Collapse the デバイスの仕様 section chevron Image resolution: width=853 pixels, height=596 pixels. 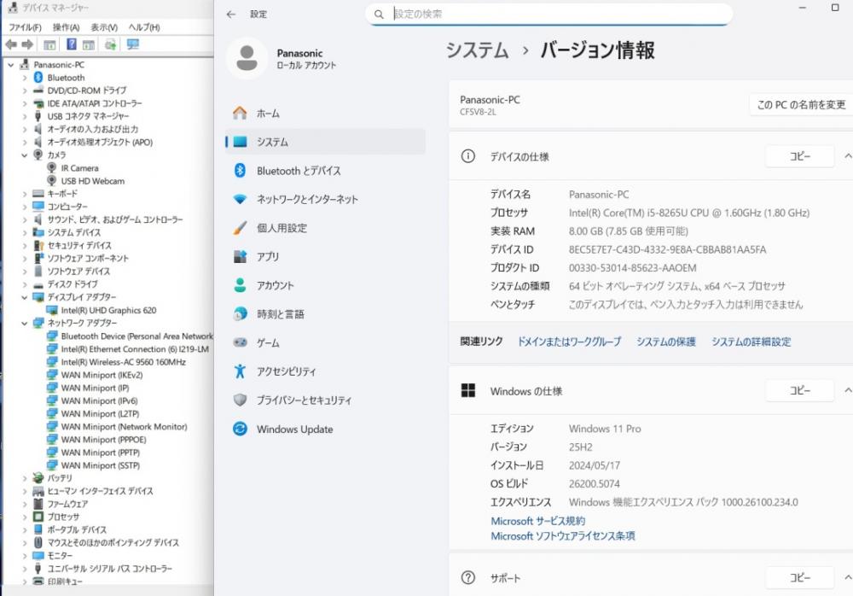click(847, 156)
